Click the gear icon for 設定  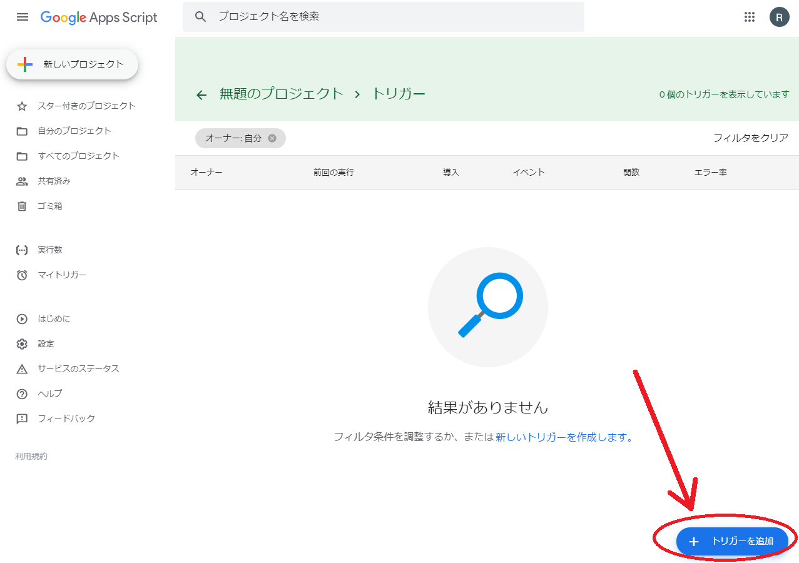point(22,344)
